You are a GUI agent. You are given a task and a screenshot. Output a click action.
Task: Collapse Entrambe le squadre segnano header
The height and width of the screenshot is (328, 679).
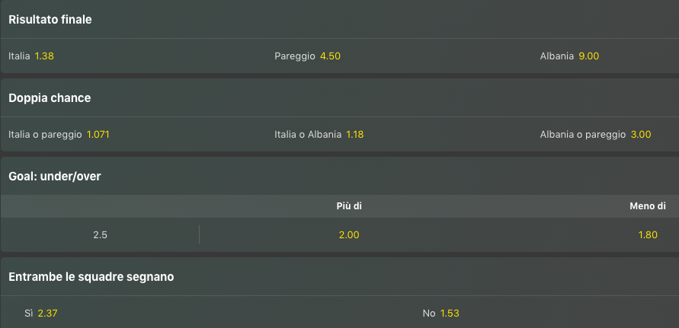click(x=91, y=277)
